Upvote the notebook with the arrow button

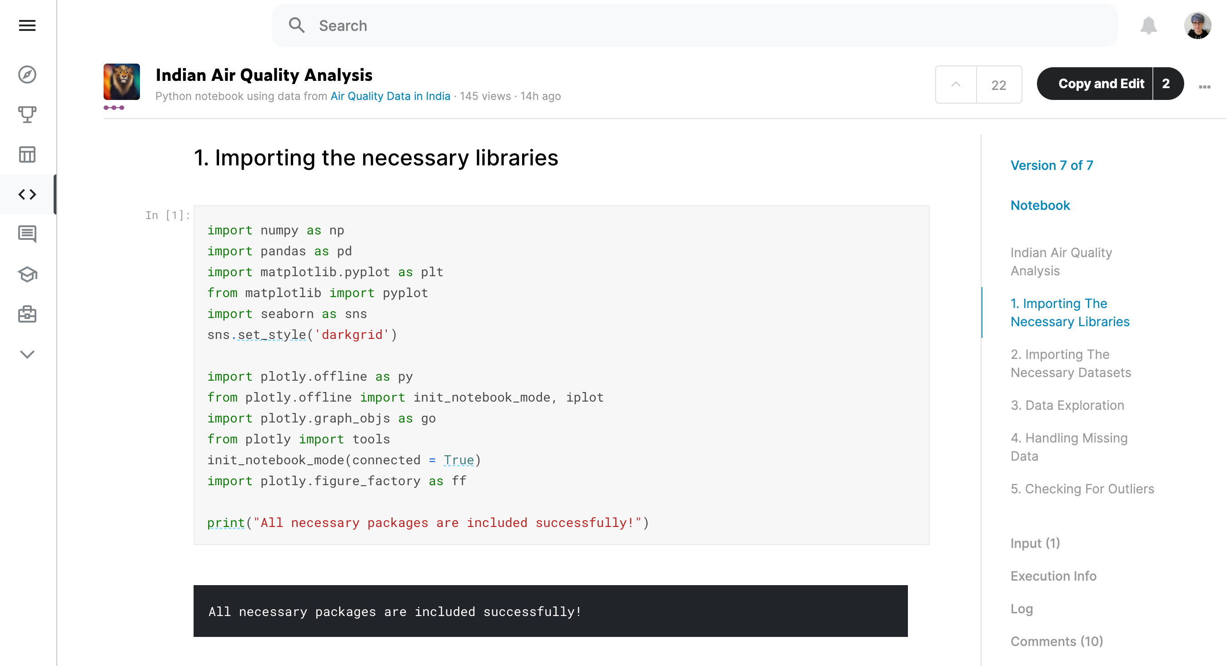(956, 84)
